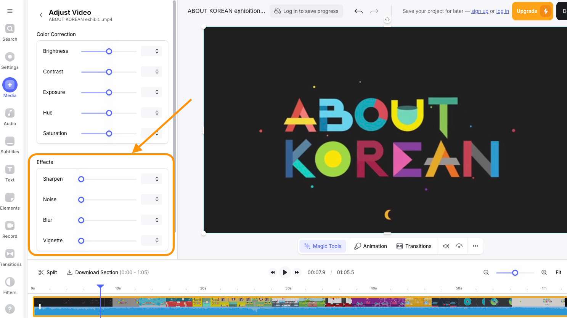Open the Transitions sidebar panel

10,258
